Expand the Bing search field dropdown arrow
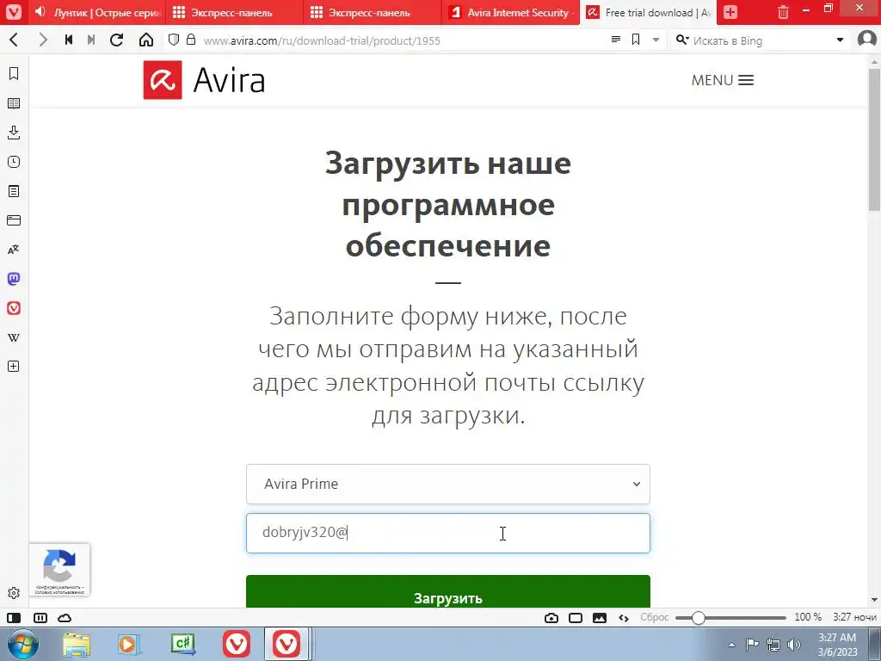This screenshot has width=881, height=661. (840, 40)
